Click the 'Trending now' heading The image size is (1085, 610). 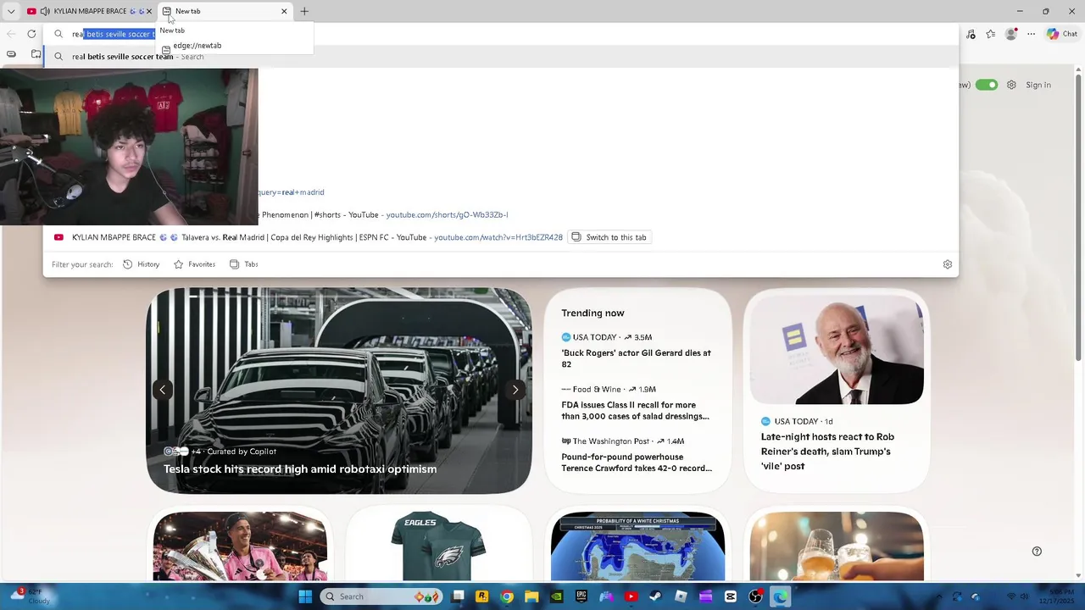click(x=593, y=313)
